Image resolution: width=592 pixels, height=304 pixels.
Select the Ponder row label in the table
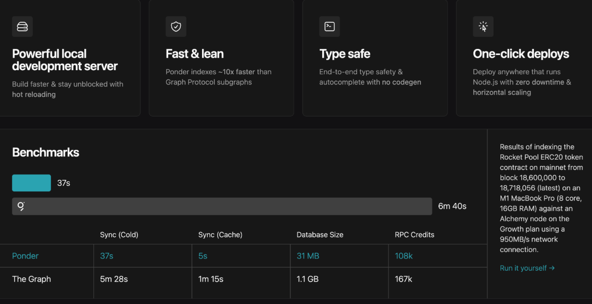25,256
